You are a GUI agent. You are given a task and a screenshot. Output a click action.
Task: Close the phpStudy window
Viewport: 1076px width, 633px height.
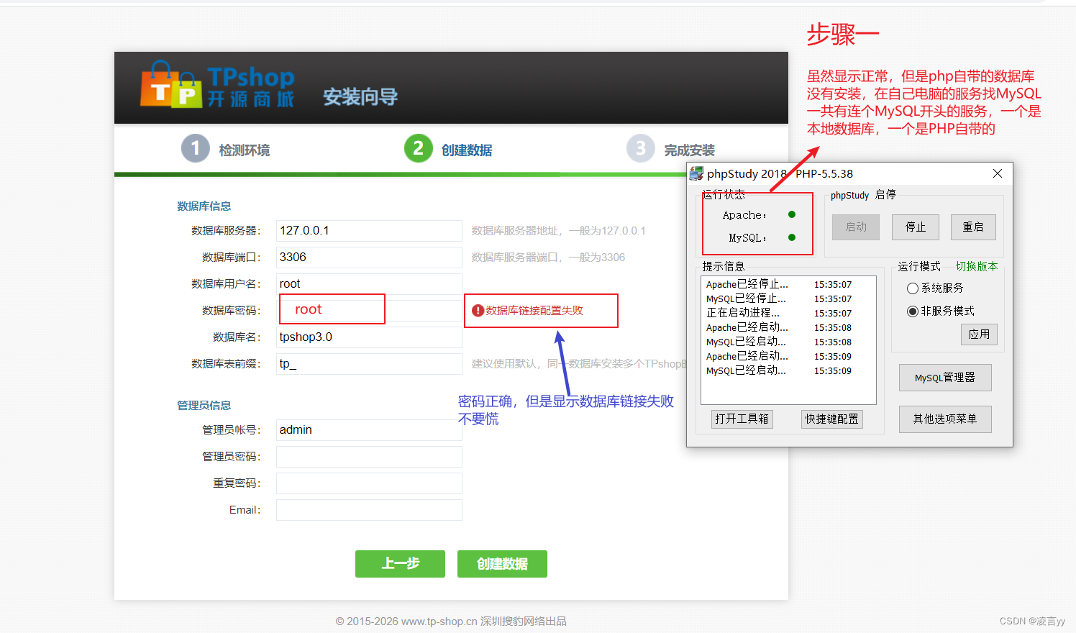tap(998, 173)
